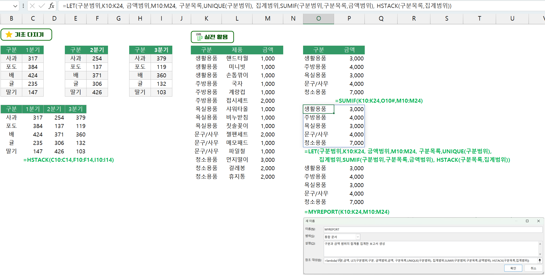Open the 범위 dropdown showing 통합 문서
545x275 pixels.
click(358, 237)
